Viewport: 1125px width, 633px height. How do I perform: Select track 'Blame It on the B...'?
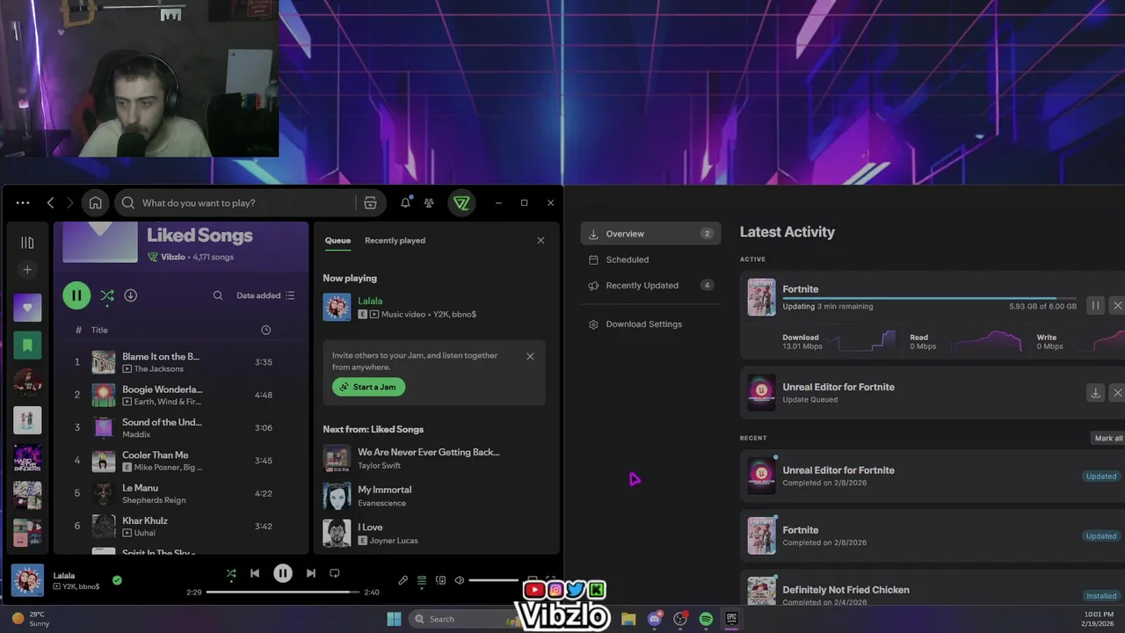coord(180,362)
